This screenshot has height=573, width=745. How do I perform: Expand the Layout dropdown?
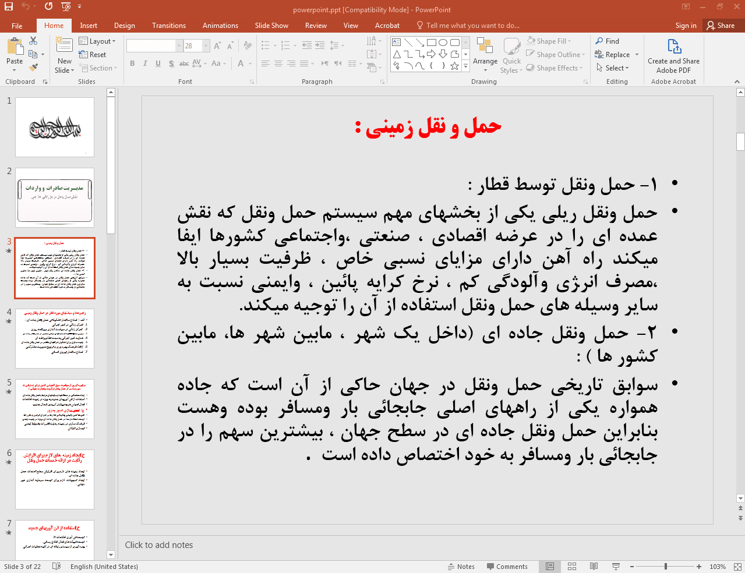(x=97, y=41)
